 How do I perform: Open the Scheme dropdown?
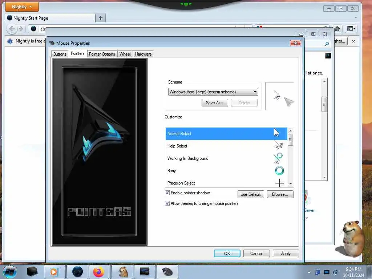(213, 92)
